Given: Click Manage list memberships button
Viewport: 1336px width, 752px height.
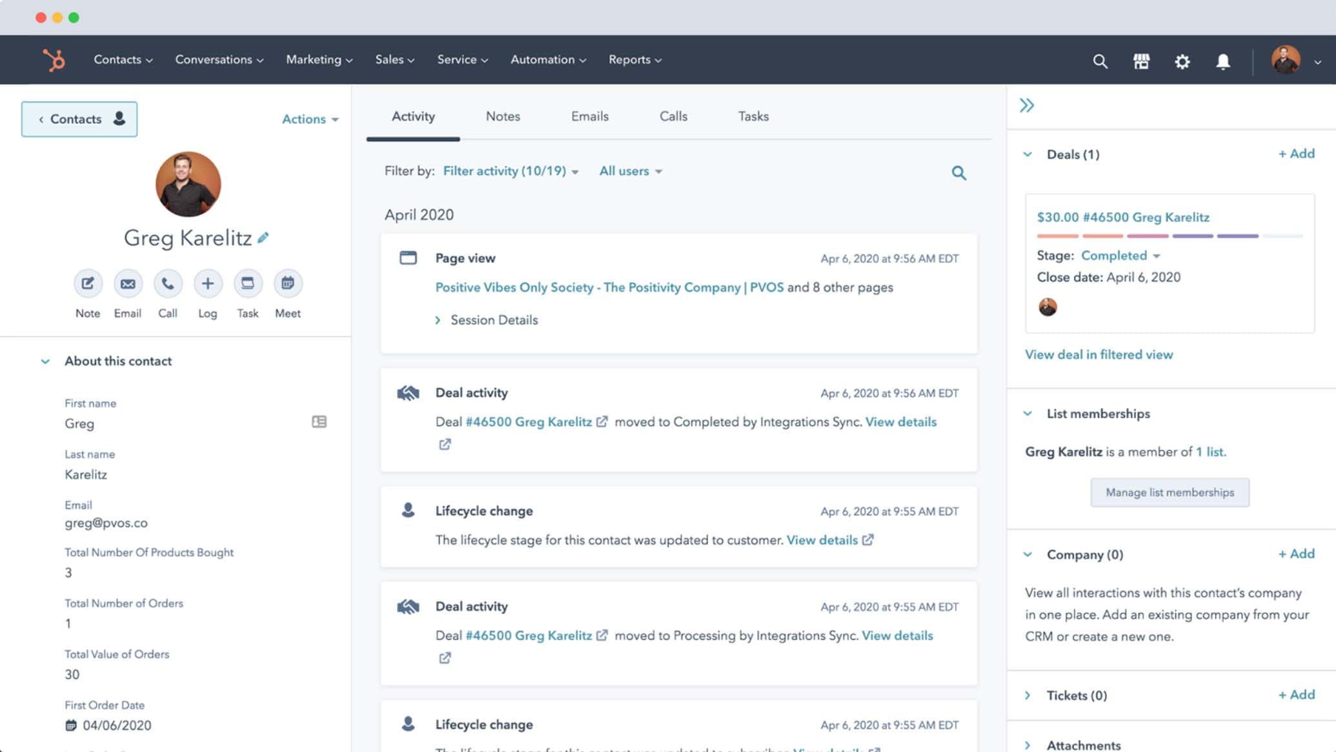Looking at the screenshot, I should coord(1169,493).
